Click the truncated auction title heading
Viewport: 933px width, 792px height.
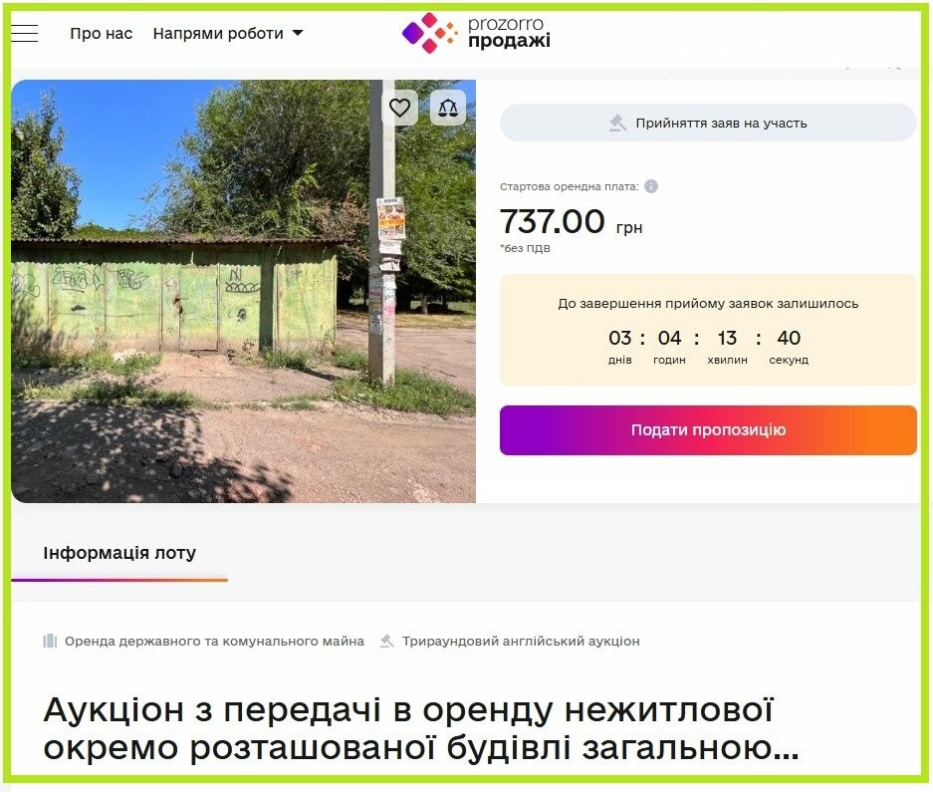[420, 728]
